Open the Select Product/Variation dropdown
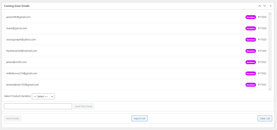The image size is (277, 130). pyautogui.click(x=43, y=96)
